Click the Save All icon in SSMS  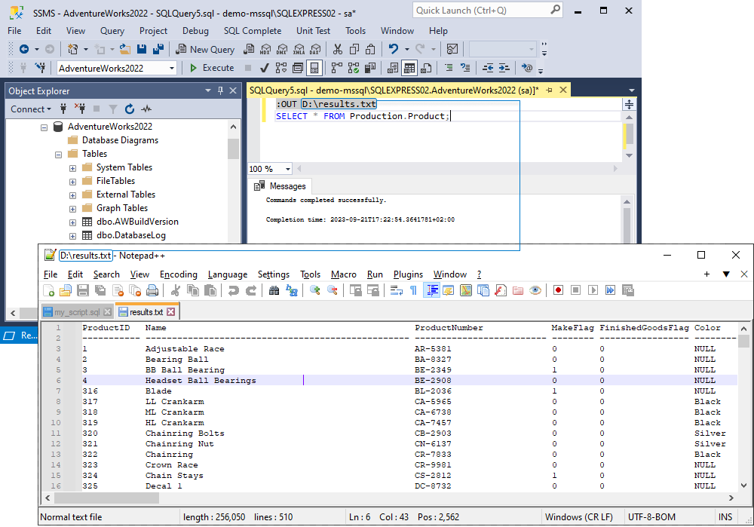click(x=158, y=49)
